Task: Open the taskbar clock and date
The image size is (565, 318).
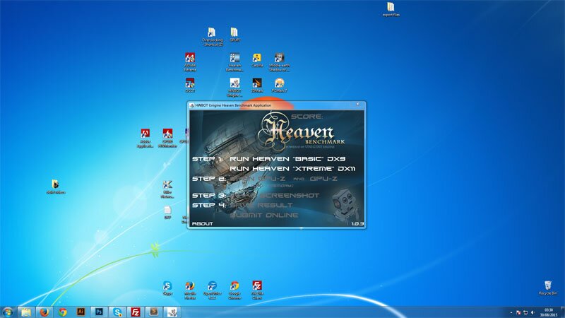Action: tap(549, 312)
